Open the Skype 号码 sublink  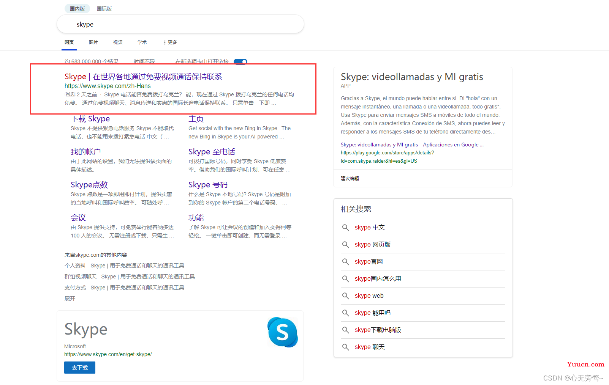[x=208, y=185]
